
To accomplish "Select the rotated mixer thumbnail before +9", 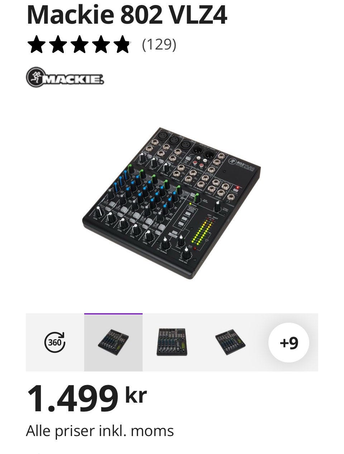I will click(x=230, y=342).
